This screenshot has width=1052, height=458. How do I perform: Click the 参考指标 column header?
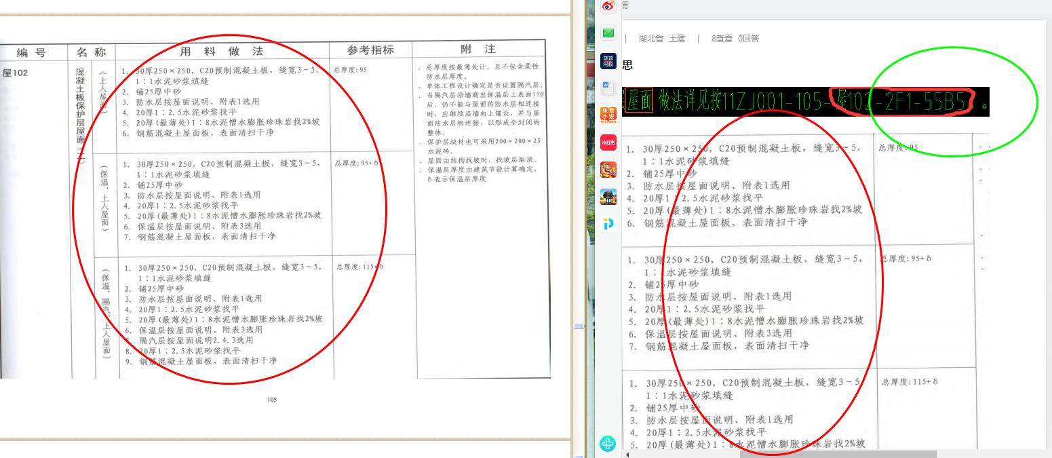pos(370,50)
